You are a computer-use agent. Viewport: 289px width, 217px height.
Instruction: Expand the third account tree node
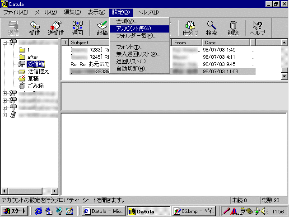(x=5, y=100)
